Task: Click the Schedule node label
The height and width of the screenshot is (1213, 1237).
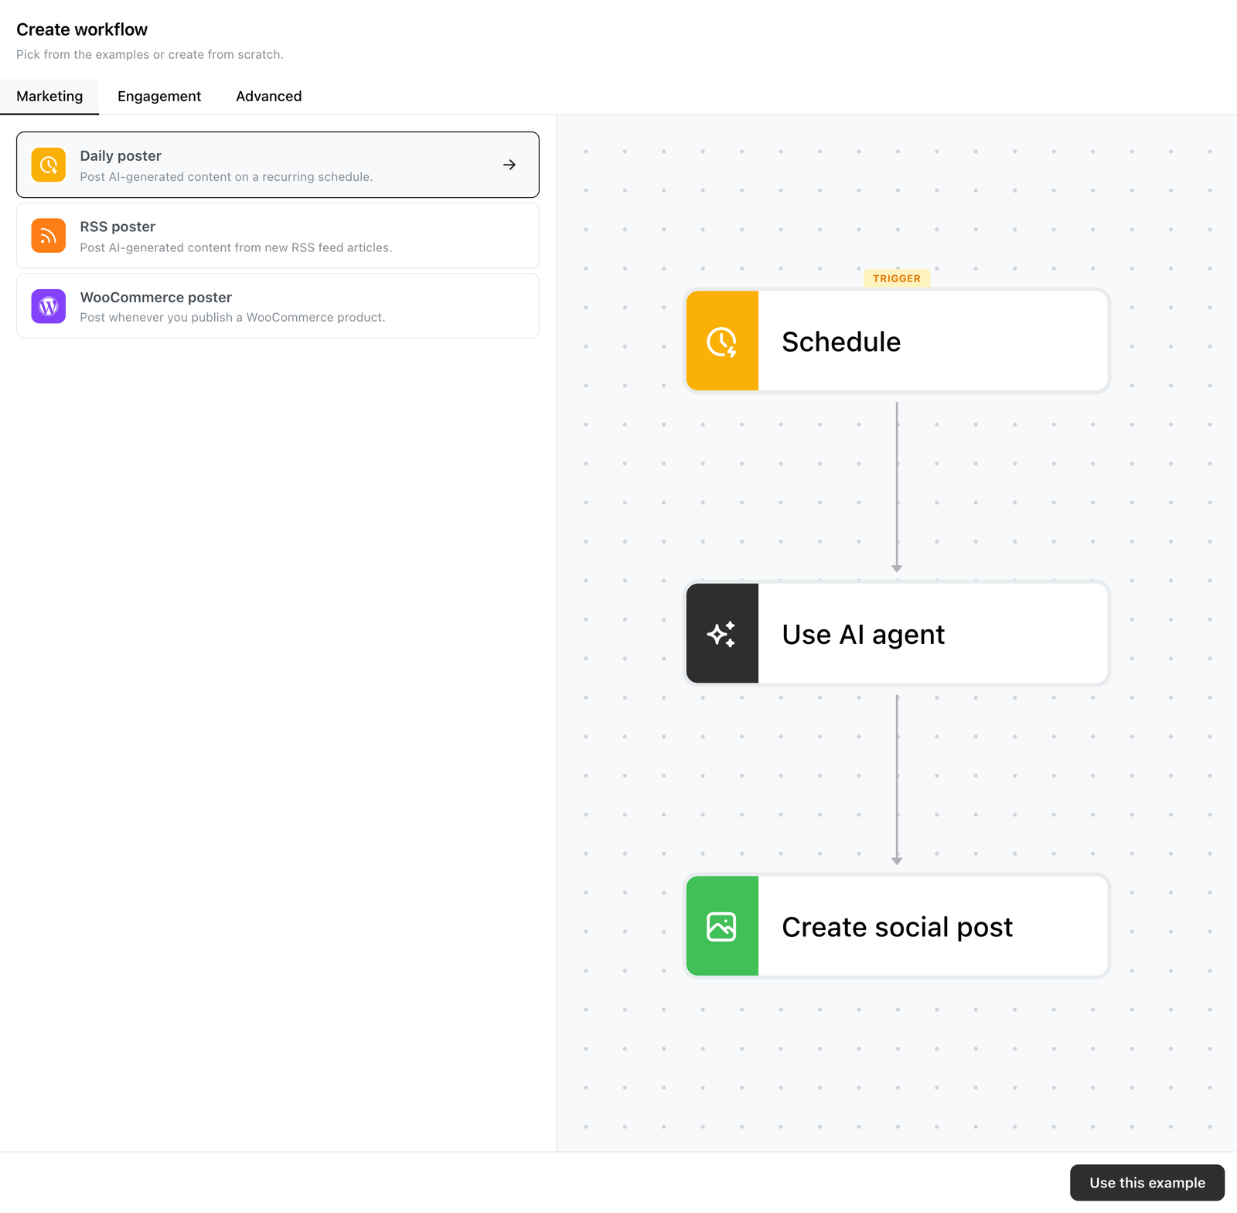Action: (841, 342)
